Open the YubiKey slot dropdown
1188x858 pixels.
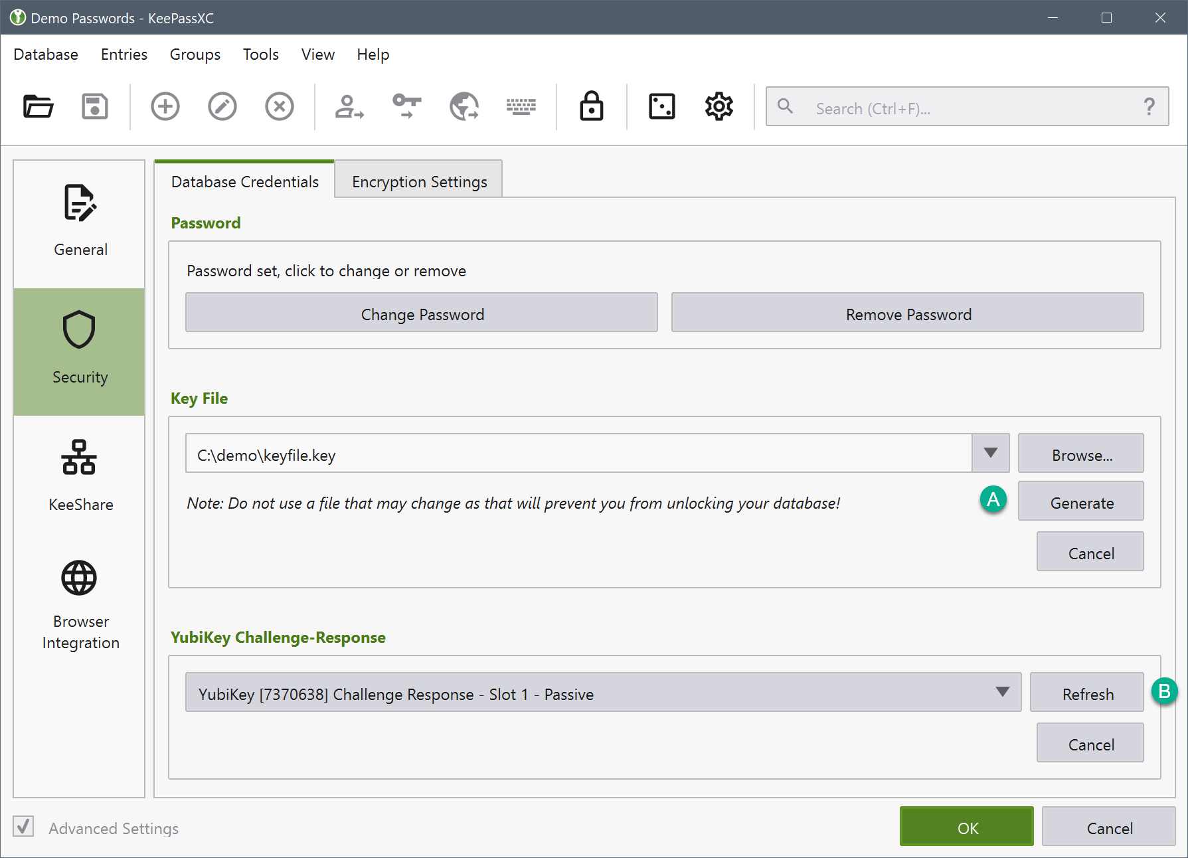click(1002, 693)
